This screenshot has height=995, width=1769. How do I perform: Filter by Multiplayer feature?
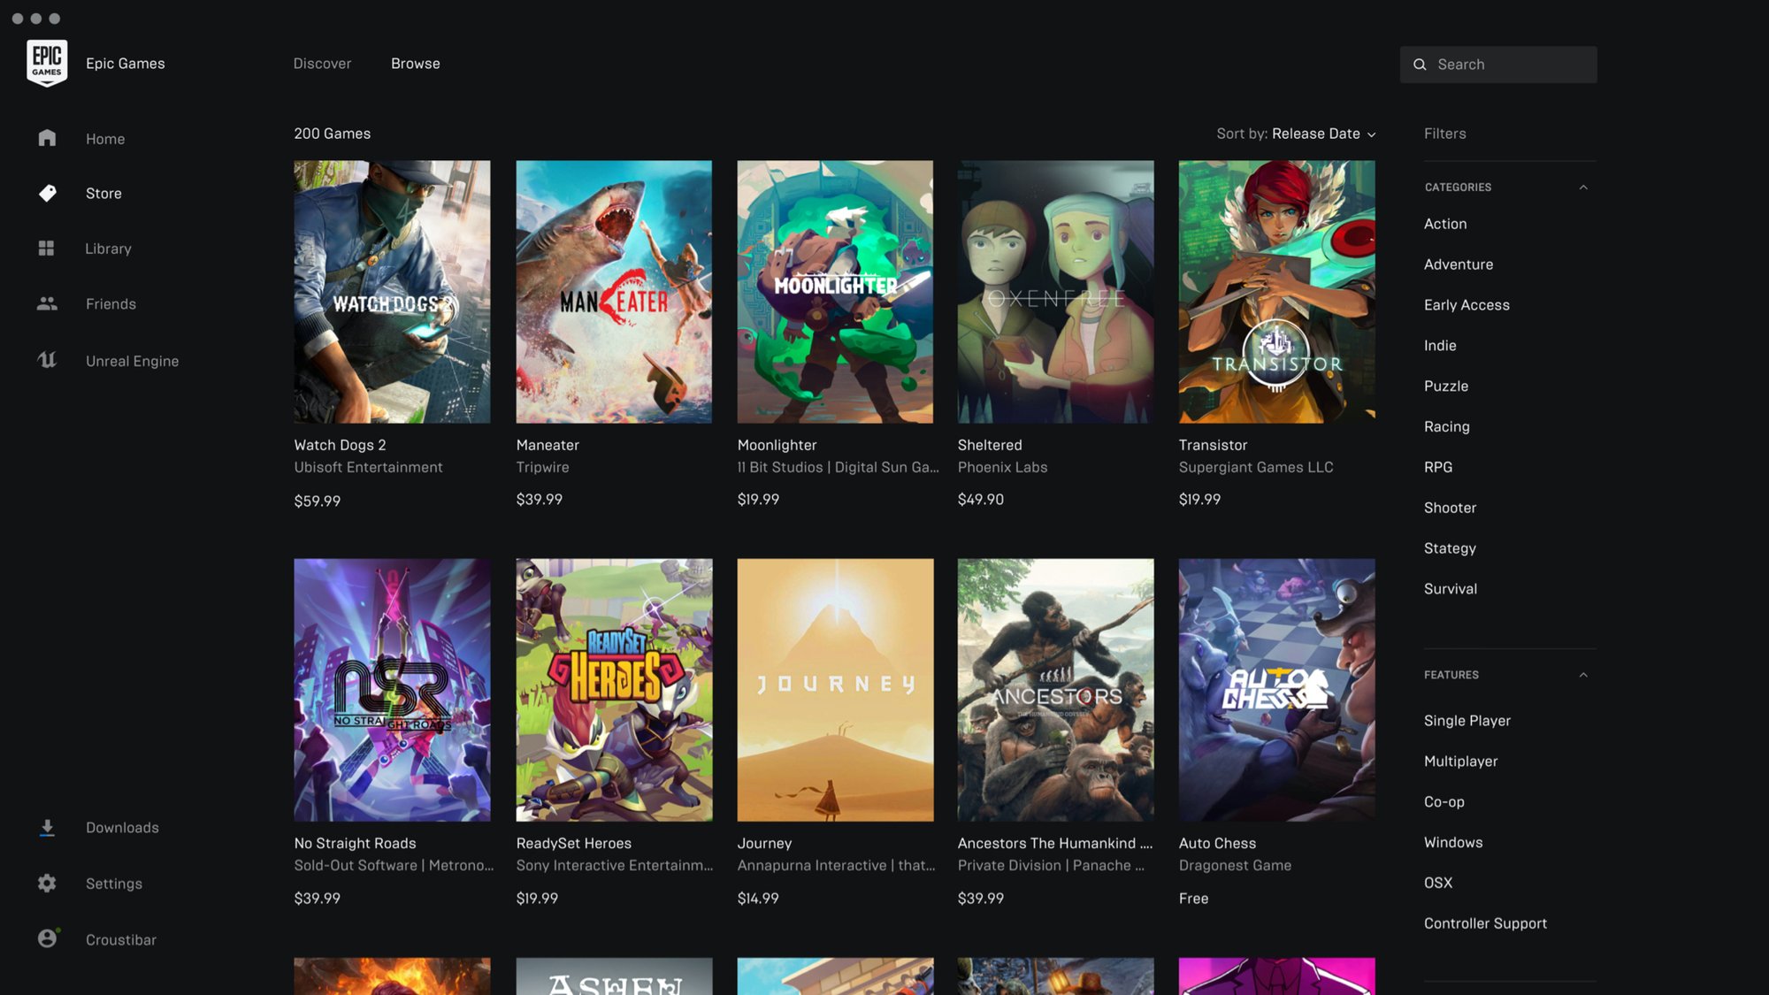tap(1460, 762)
